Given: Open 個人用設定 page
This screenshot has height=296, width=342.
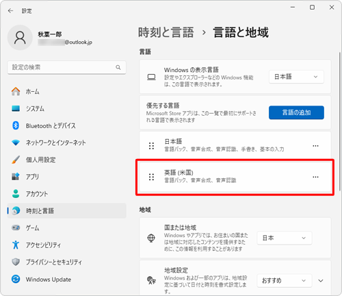Looking at the screenshot, I should click(67, 160).
